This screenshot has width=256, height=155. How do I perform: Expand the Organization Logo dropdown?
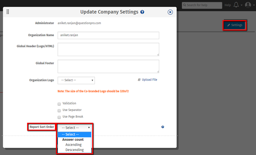[76, 80]
